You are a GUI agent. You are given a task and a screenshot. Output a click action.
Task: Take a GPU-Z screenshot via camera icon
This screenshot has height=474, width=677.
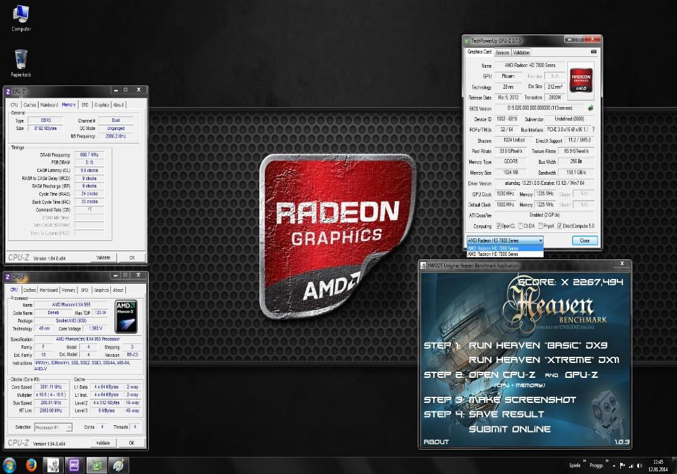593,52
